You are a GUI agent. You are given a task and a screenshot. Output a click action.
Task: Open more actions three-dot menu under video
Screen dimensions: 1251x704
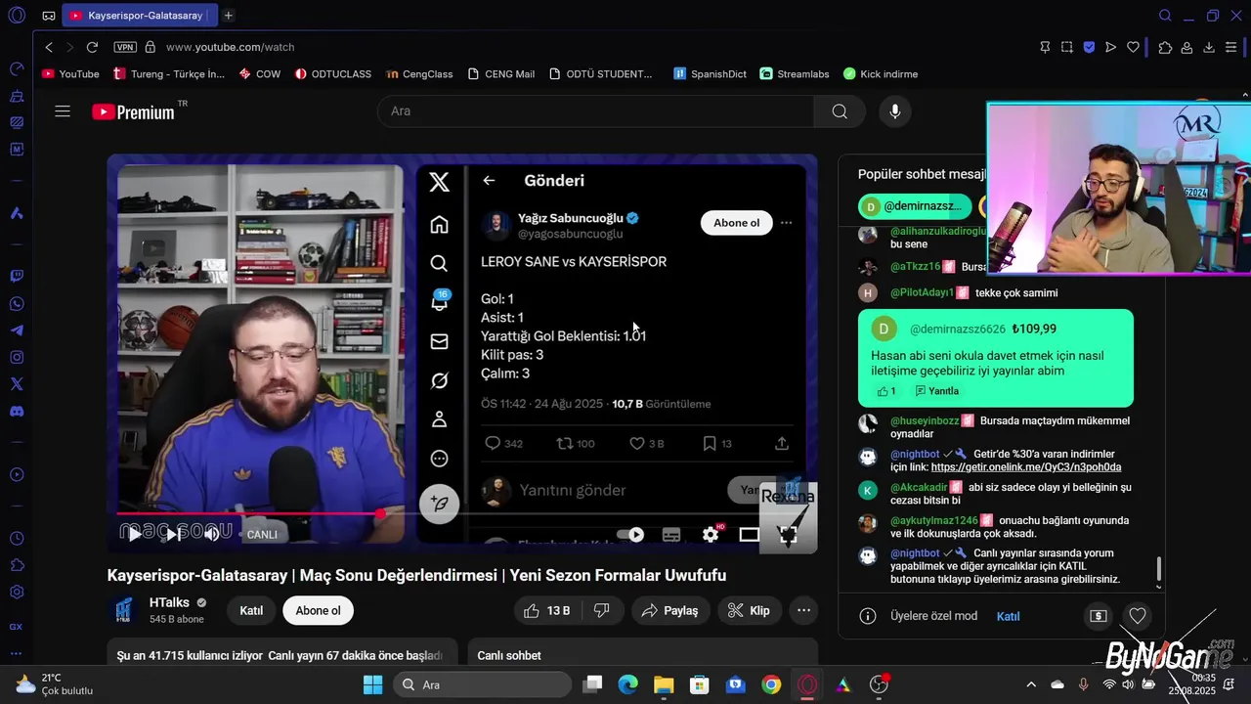tap(803, 611)
